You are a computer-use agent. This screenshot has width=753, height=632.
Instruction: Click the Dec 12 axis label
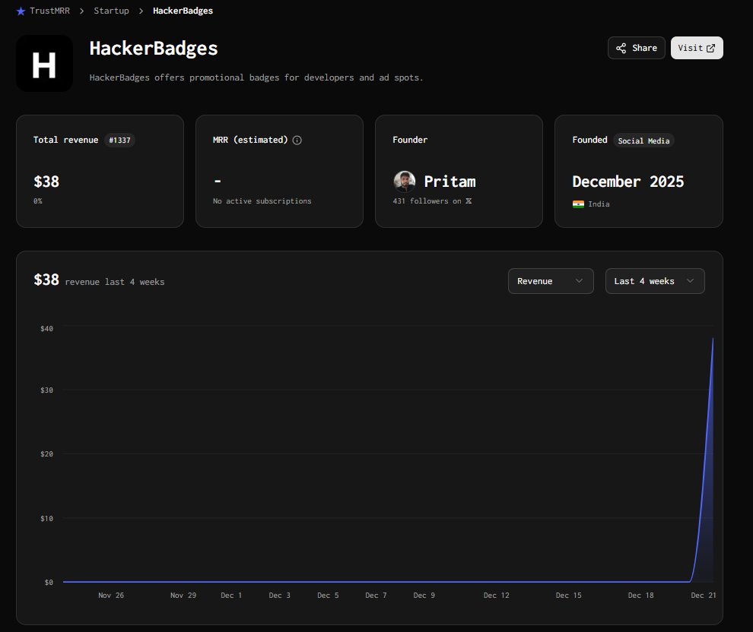[496, 595]
